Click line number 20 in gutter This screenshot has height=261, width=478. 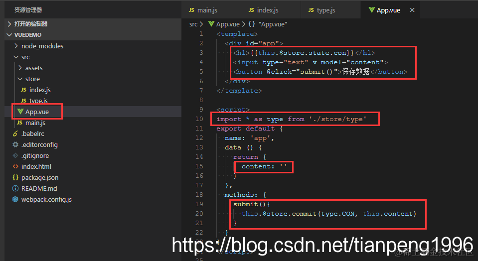point(199,213)
